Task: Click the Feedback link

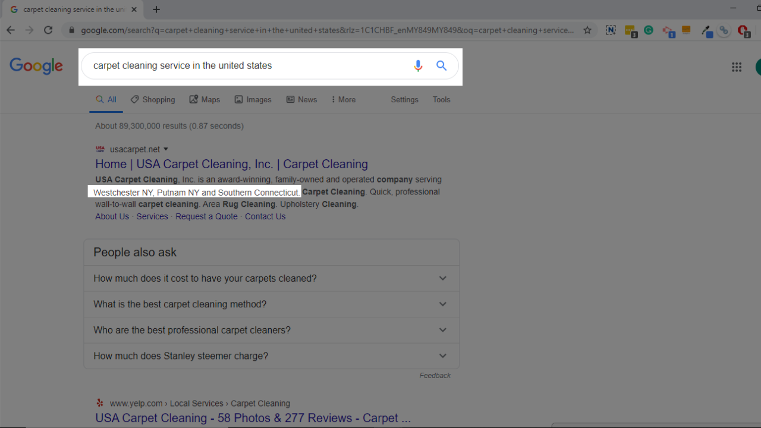Action: tap(435, 376)
